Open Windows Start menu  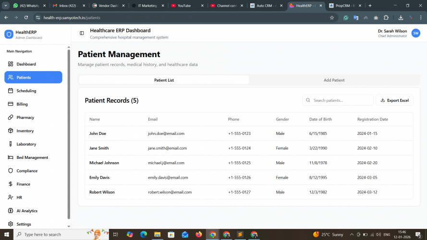[7, 235]
